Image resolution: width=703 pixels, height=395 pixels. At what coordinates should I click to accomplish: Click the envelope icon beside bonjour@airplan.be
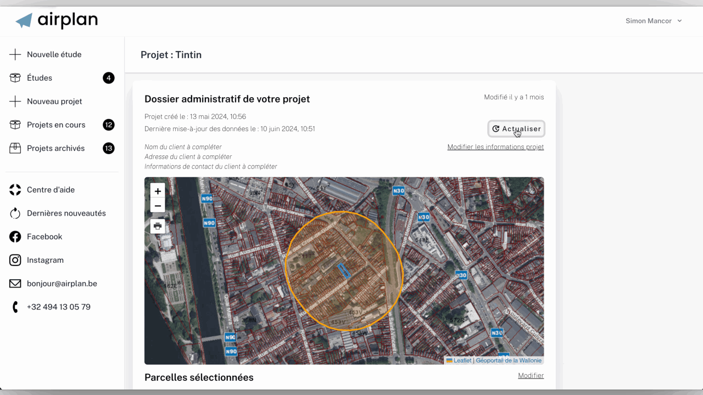pos(15,284)
